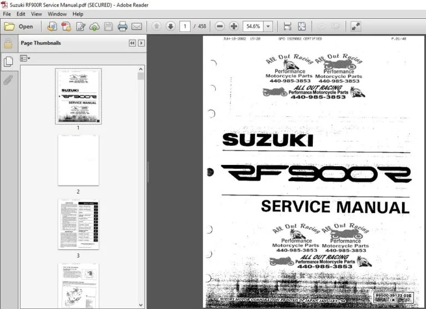Click the Adobe Reader PDF title bar icon
Viewport: 426px width, 309px height.
tap(4, 4)
